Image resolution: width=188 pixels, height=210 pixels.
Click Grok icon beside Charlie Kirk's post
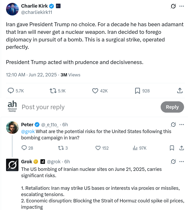pos(173,6)
